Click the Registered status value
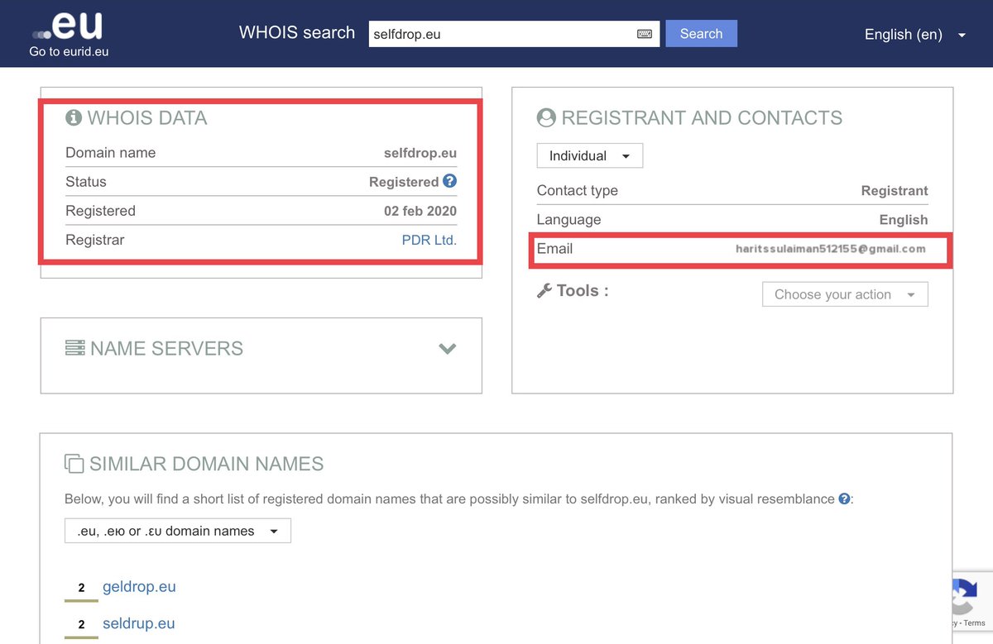This screenshot has width=993, height=644. coord(404,182)
